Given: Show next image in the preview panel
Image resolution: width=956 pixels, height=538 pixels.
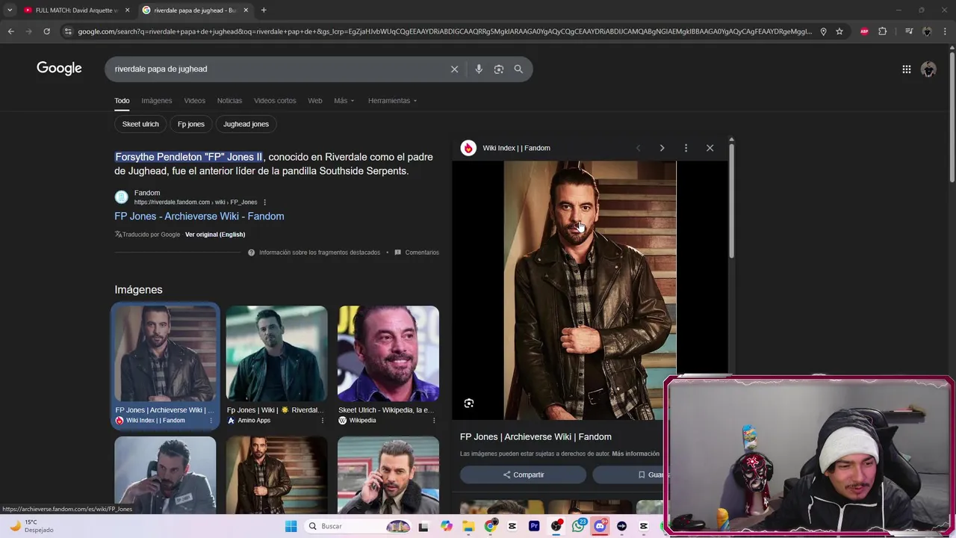Looking at the screenshot, I should 662,148.
